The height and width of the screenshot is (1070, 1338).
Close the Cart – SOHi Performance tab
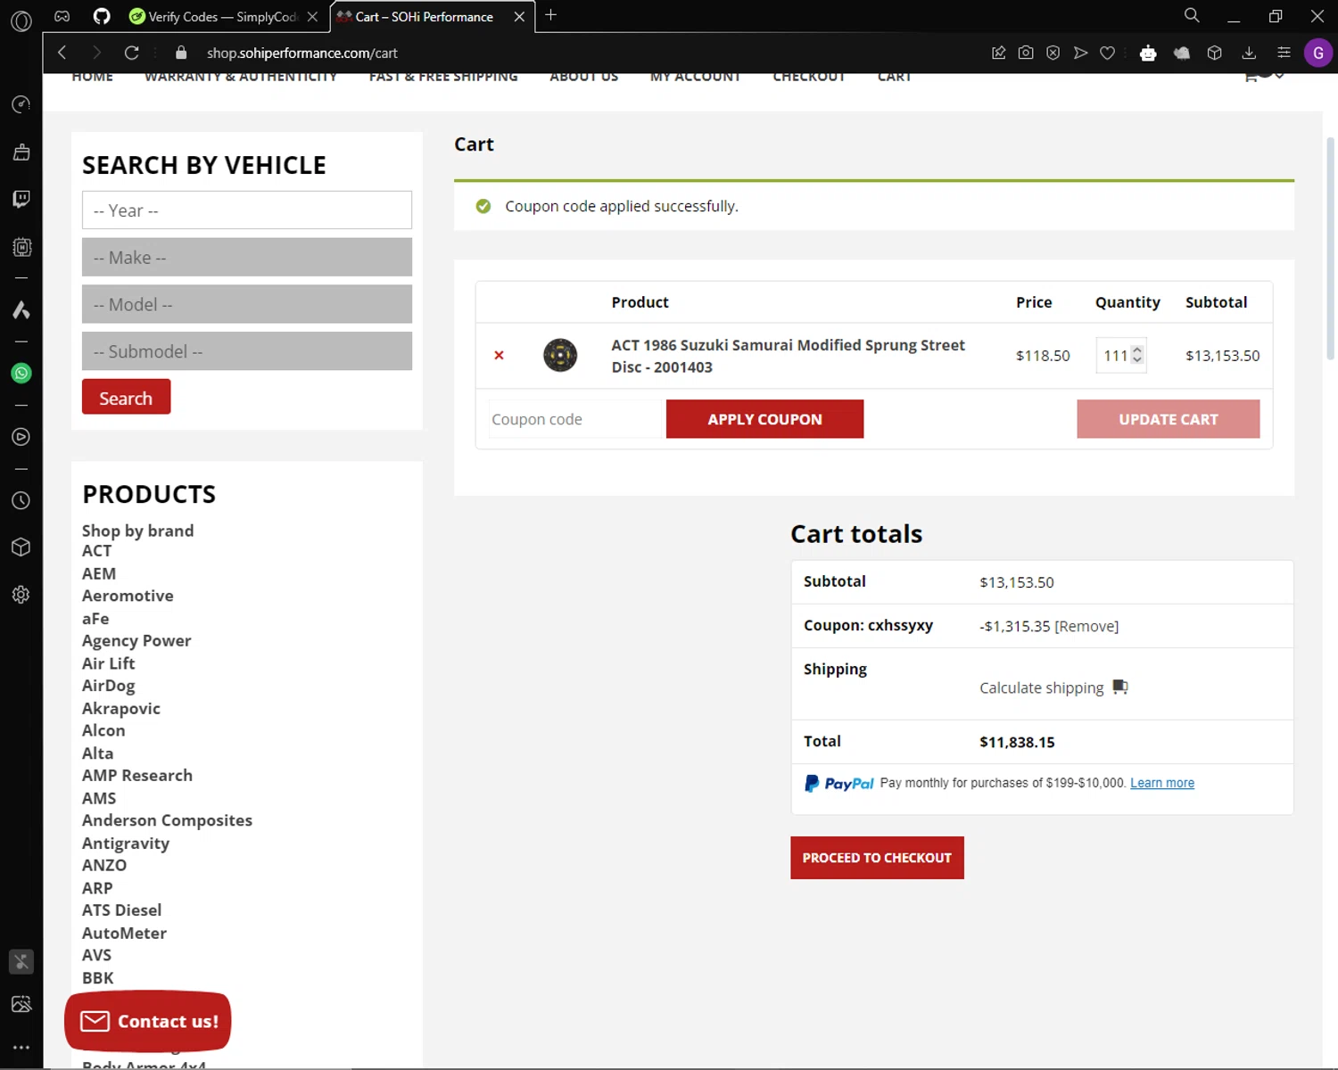[x=519, y=16]
